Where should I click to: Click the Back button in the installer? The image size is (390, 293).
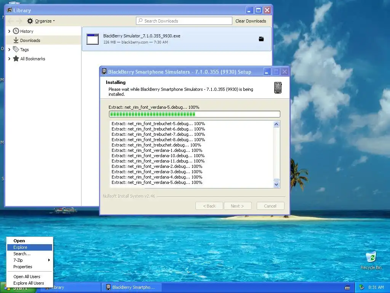tap(209, 206)
